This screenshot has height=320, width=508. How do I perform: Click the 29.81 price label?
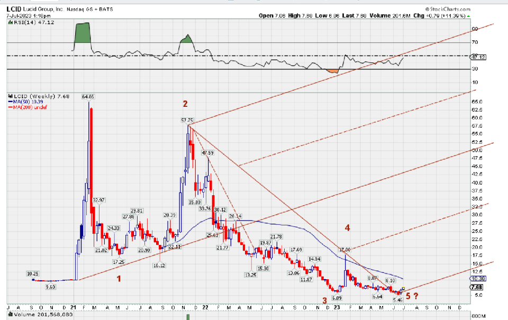(x=137, y=211)
